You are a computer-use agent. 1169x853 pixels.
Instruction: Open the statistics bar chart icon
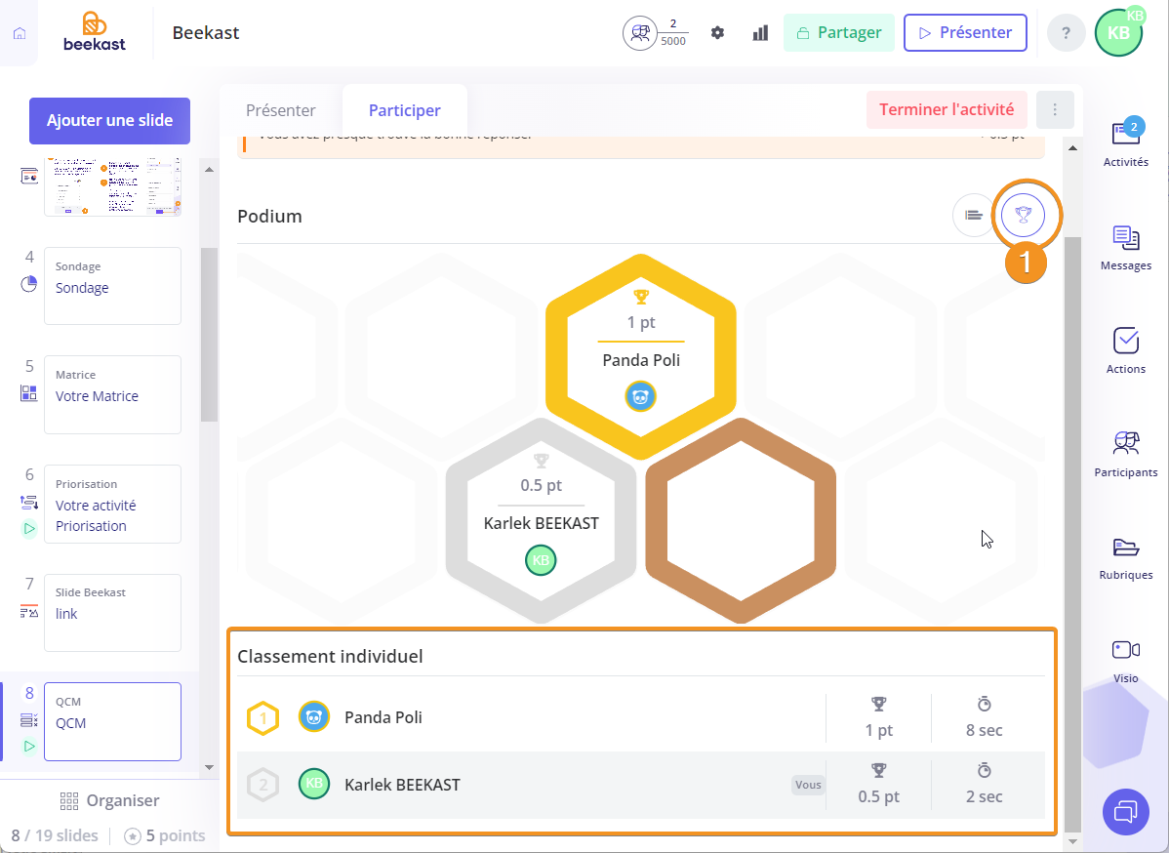(760, 33)
